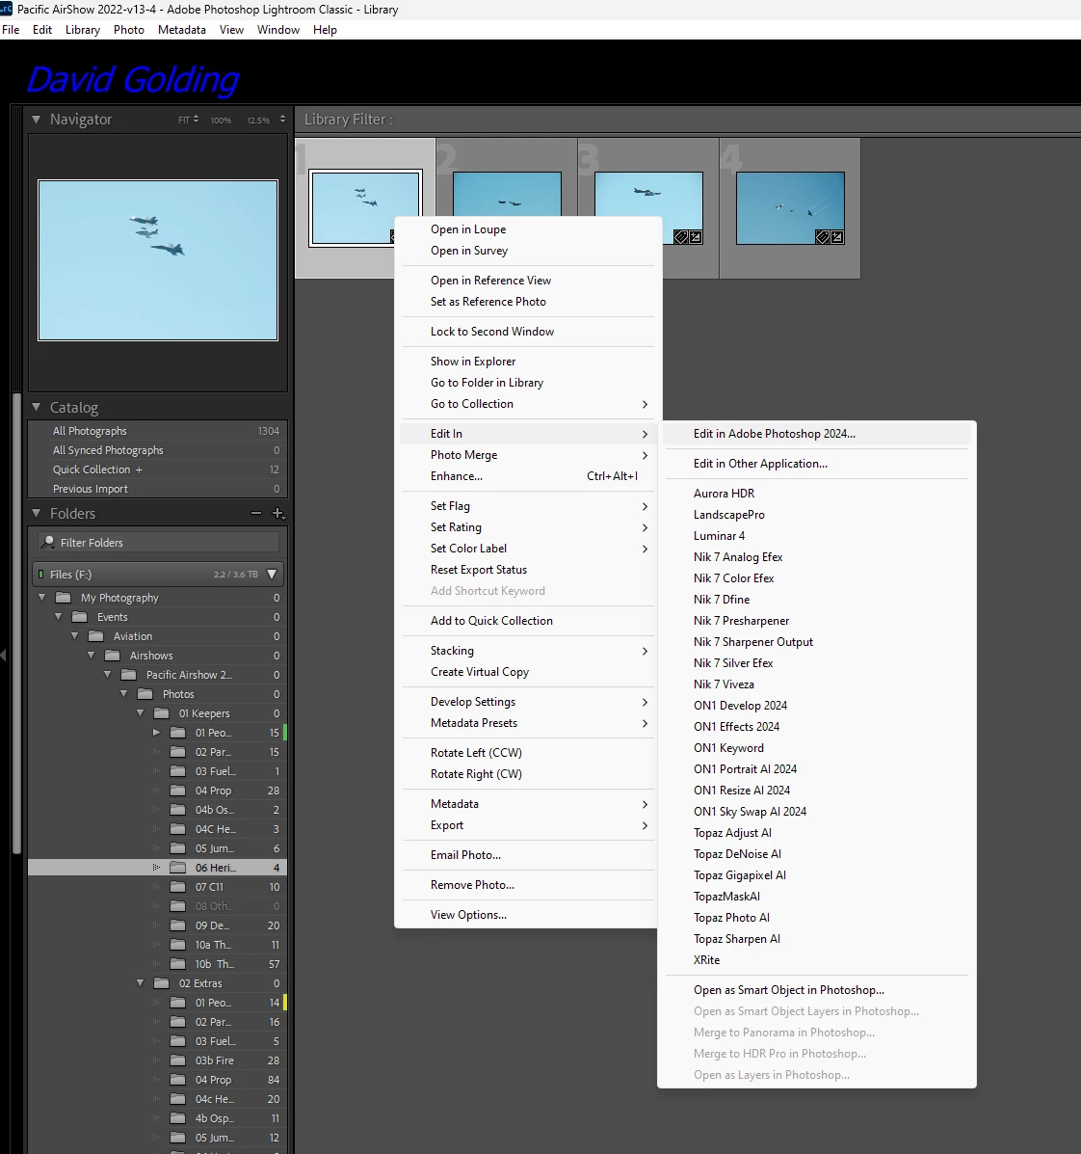Select the 10b Th folder
This screenshot has width=1081, height=1154.
coord(157,964)
